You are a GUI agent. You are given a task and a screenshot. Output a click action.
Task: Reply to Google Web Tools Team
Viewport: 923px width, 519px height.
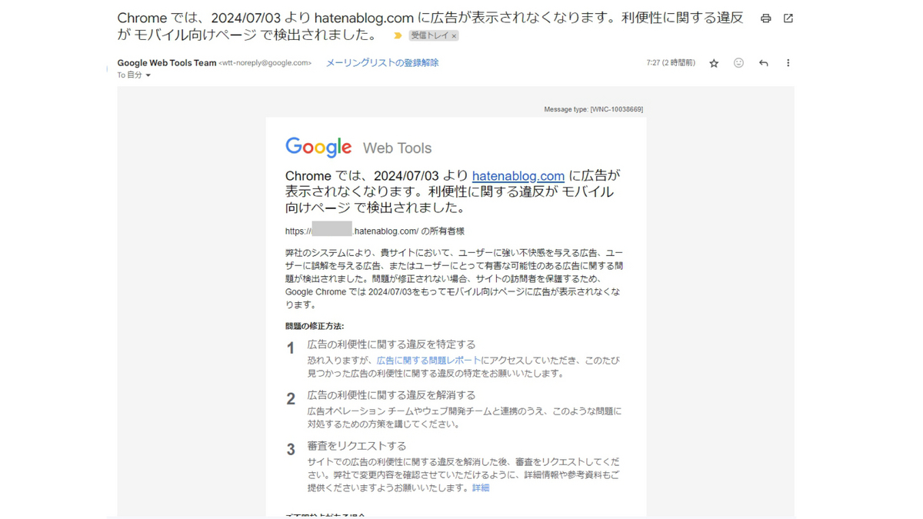point(763,63)
